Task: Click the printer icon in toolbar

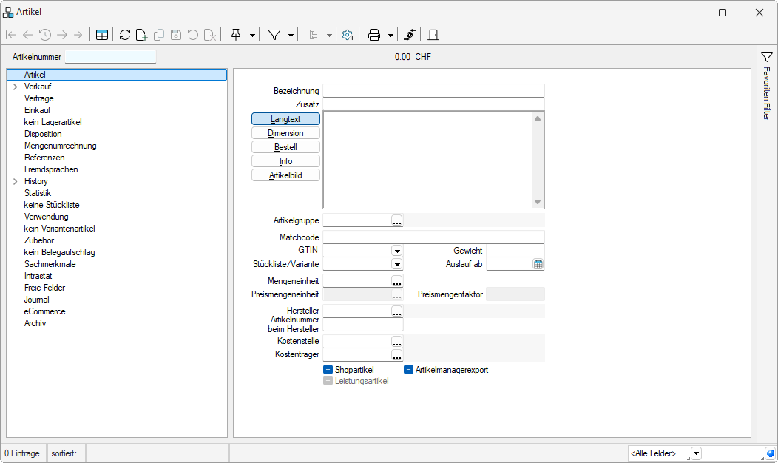Action: point(374,35)
